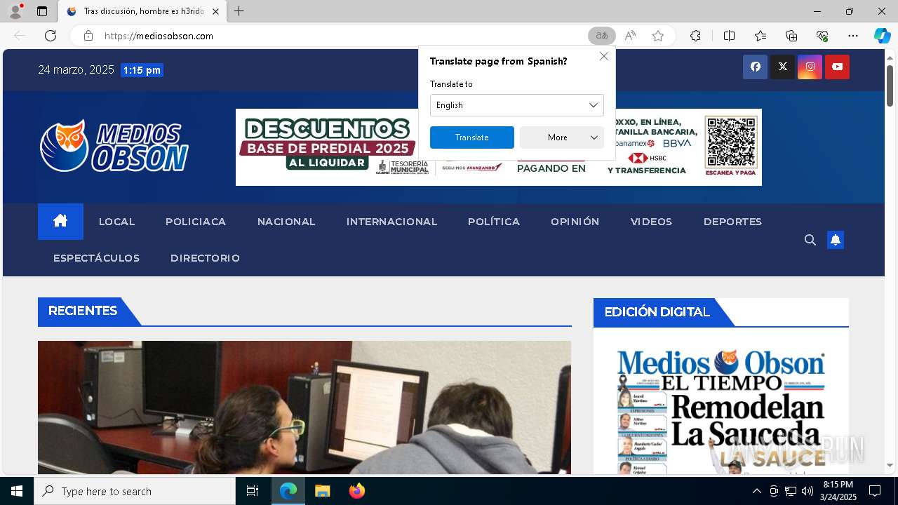Image resolution: width=898 pixels, height=505 pixels.
Task: Click the blue Translate button
Action: click(472, 137)
